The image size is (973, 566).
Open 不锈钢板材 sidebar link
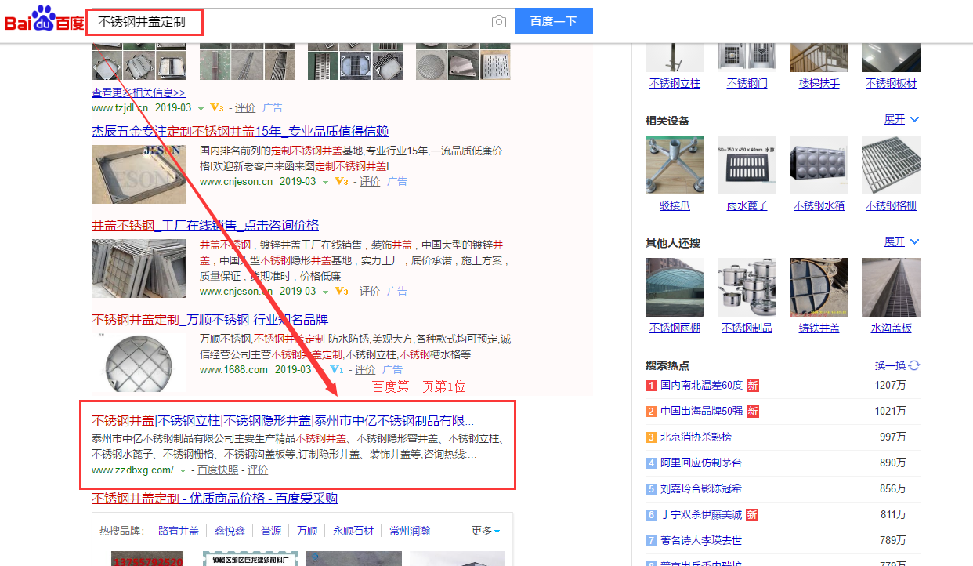click(891, 83)
